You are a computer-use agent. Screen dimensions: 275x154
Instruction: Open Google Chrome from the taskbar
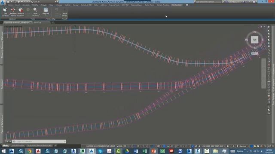(30, 151)
